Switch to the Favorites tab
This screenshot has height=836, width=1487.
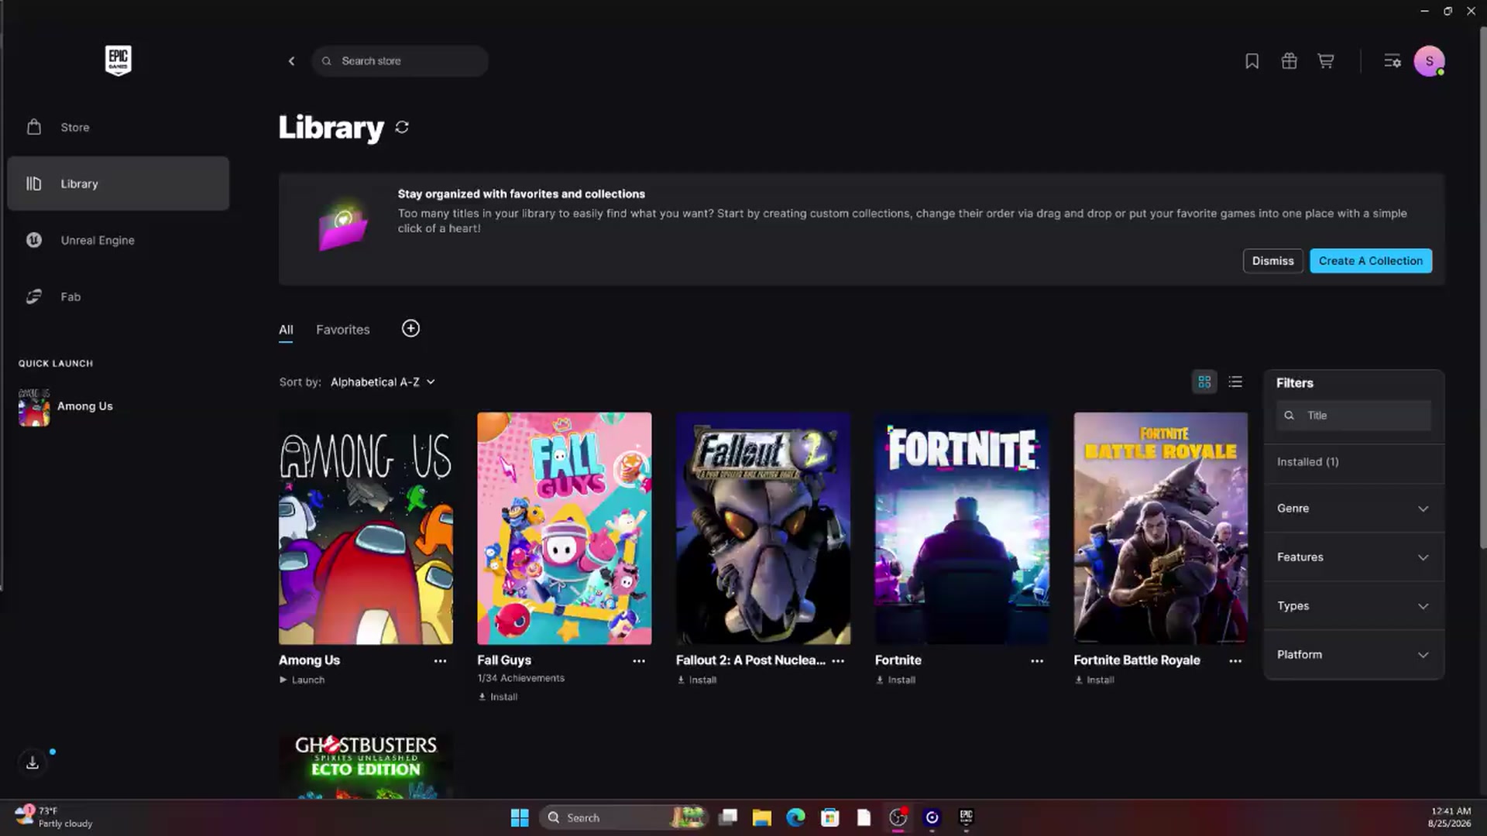[x=342, y=330]
